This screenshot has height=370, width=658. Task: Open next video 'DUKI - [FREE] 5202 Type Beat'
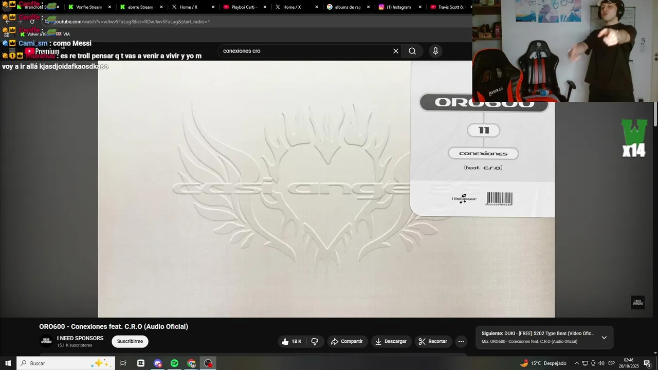tap(538, 334)
